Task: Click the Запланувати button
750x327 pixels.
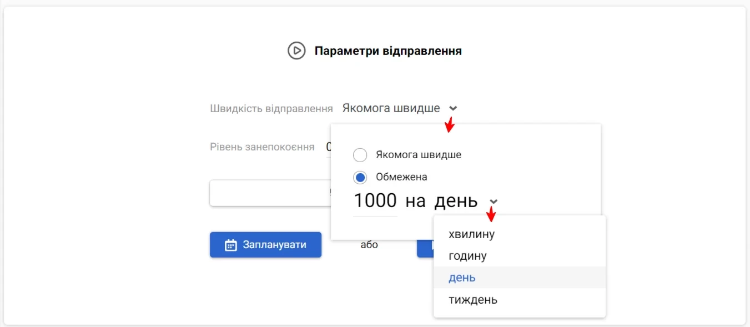Action: pos(265,245)
